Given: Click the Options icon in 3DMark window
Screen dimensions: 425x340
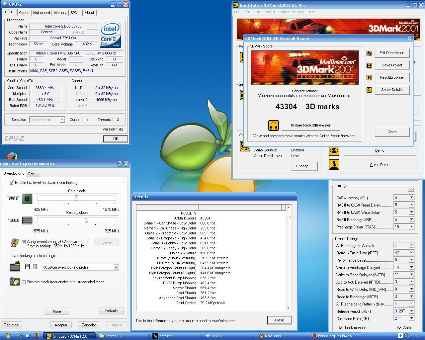Looking at the screenshot, I should [x=245, y=146].
